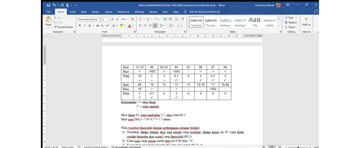Screen dimensions: 360x148
Task: Clear all formatting from the selection
Action: (x=132, y=19)
